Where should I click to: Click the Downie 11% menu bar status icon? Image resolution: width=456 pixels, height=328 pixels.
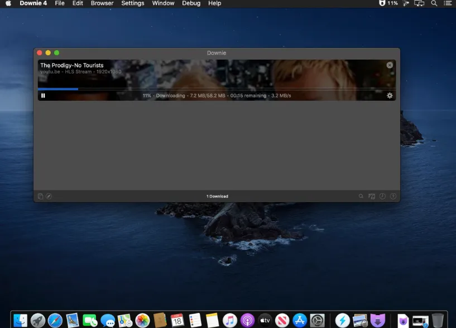point(388,3)
